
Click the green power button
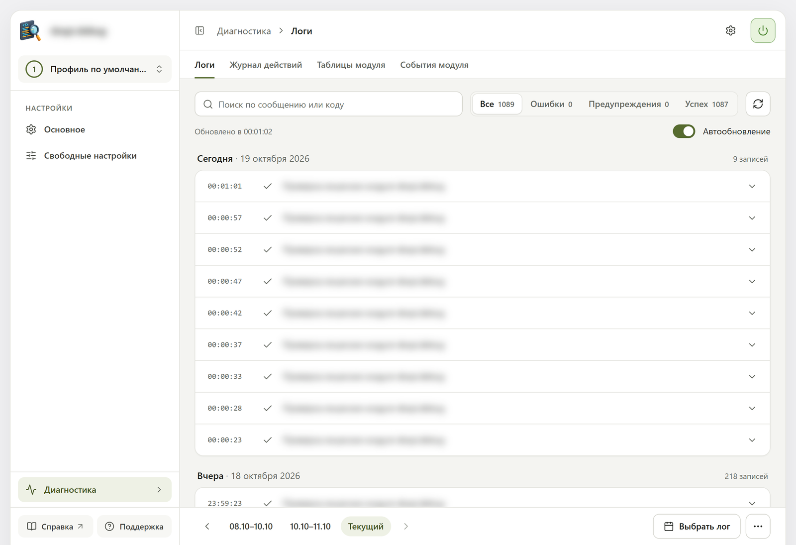[x=763, y=31]
